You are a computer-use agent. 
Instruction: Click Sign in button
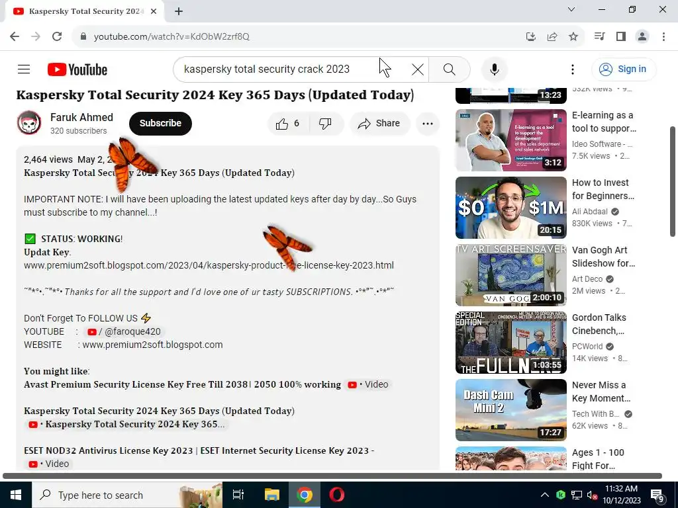[x=624, y=69]
